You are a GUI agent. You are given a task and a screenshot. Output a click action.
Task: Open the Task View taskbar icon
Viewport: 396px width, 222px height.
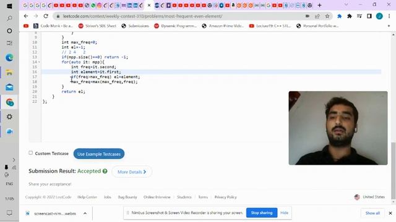9,43
